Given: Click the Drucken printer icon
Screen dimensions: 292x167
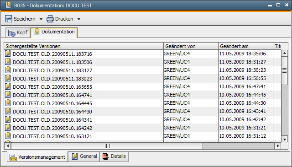Looking at the screenshot, I should point(50,19).
